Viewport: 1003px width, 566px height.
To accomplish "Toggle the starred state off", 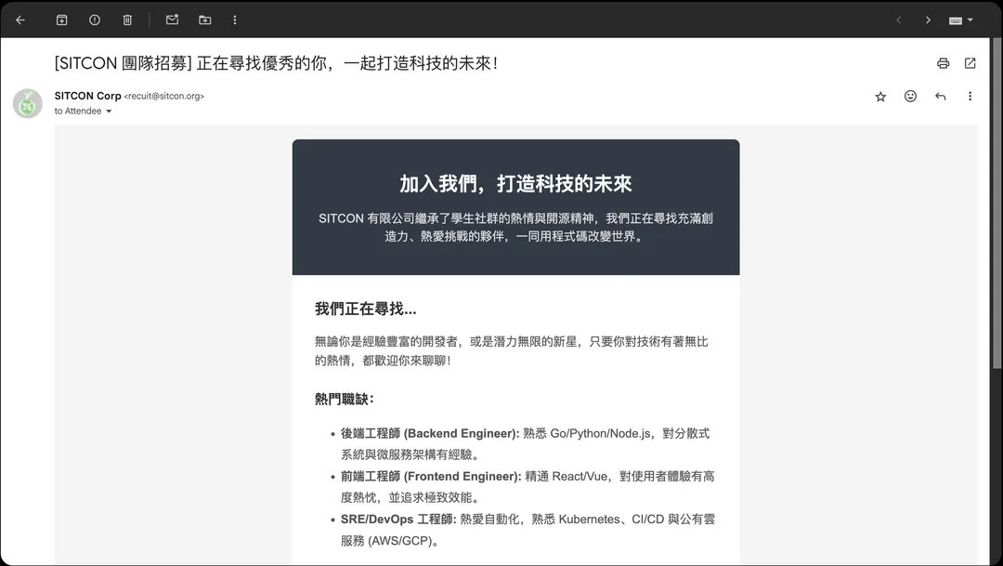I will click(x=880, y=96).
